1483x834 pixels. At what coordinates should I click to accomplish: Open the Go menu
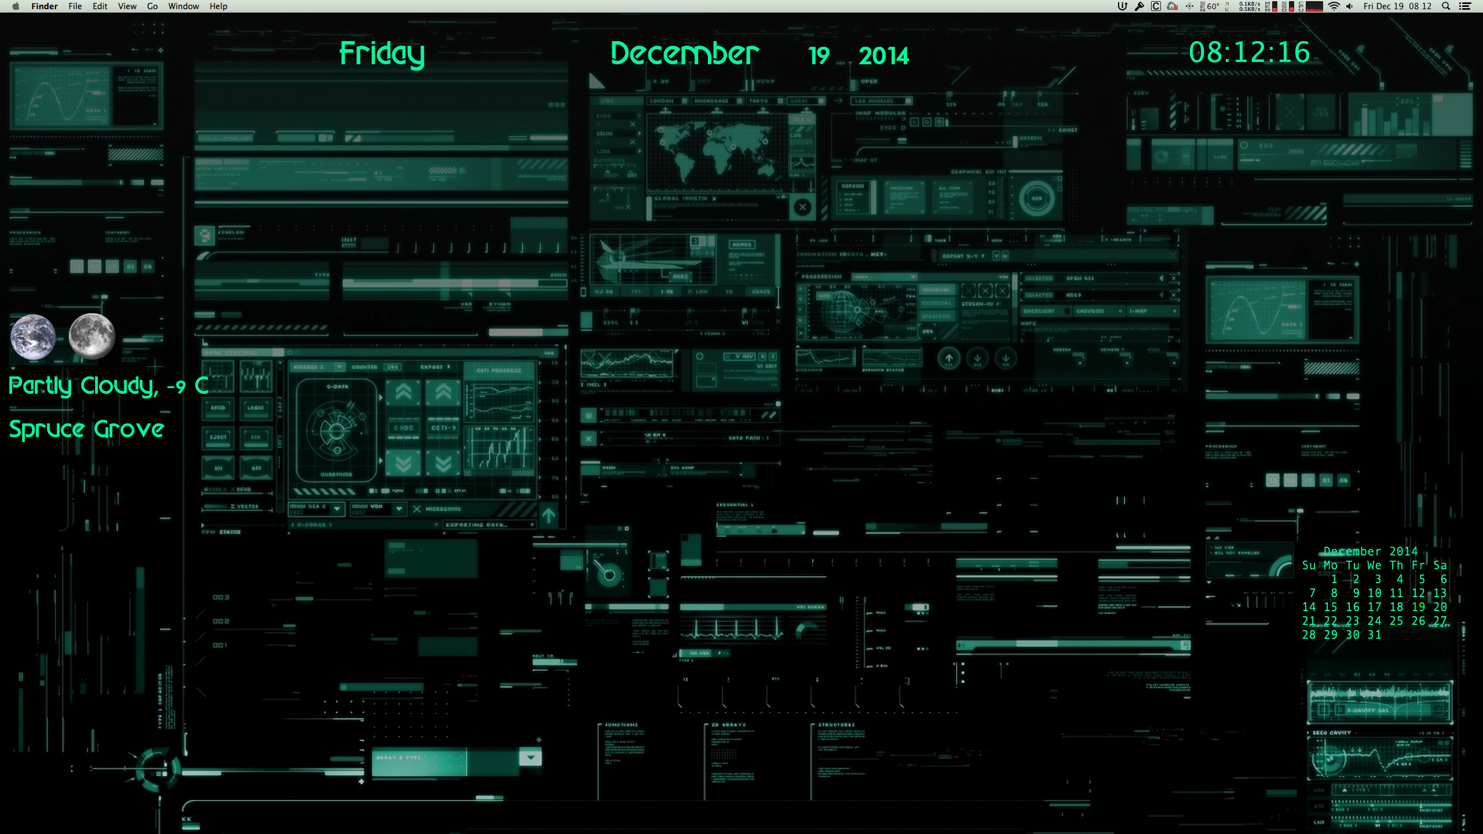tap(152, 6)
